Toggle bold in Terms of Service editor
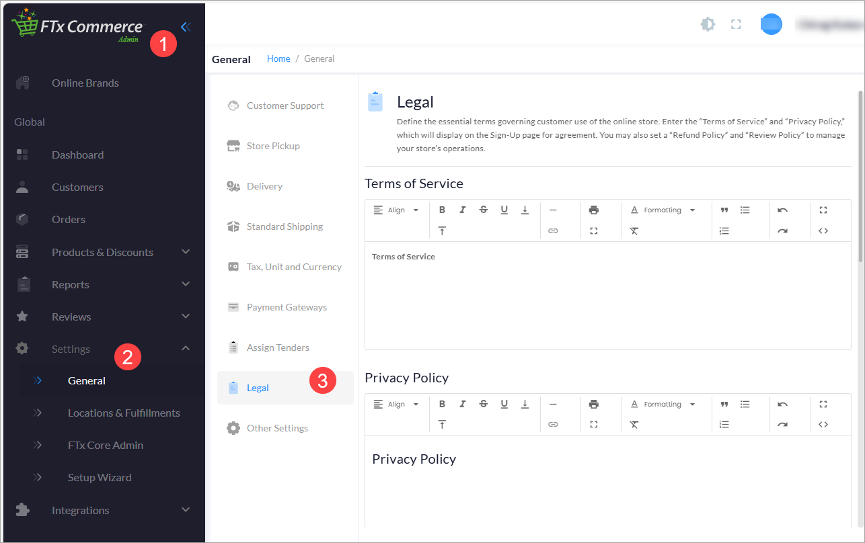 pyautogui.click(x=442, y=210)
